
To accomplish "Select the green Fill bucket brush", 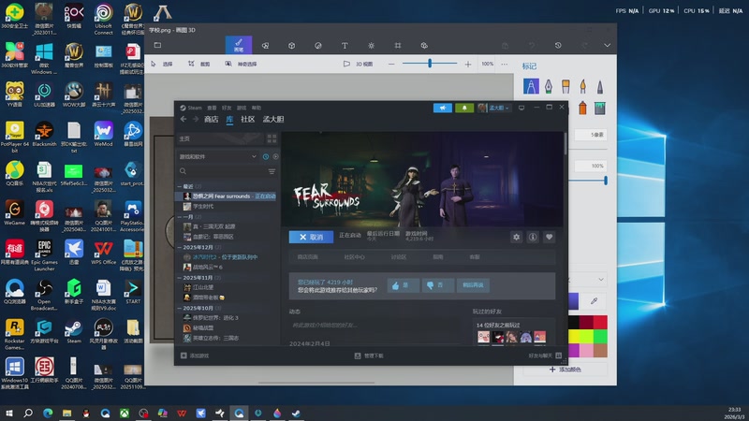I will (600, 108).
